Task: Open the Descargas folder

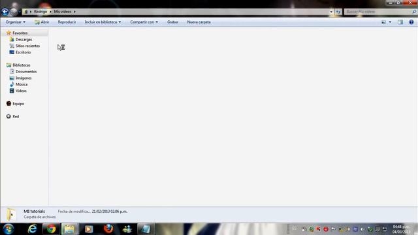Action: click(x=24, y=39)
